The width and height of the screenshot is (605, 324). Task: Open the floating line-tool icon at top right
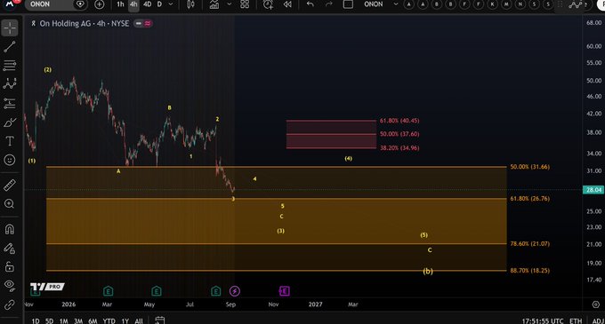click(x=576, y=4)
